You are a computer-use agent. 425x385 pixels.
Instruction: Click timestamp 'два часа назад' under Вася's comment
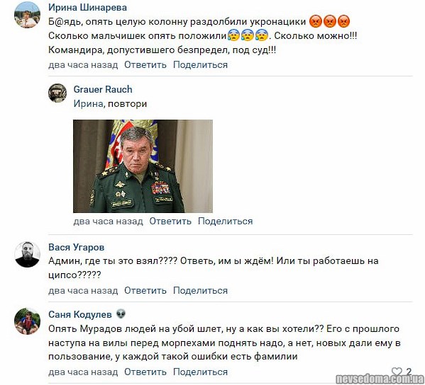(83, 291)
